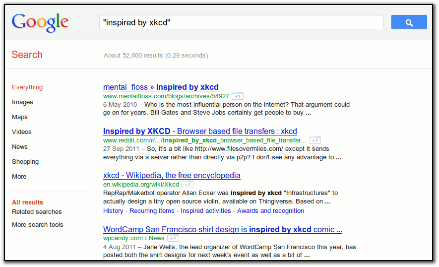Viewport: 439px width, 267px height.
Task: Jump to Awards and recognition sitelink
Action: tap(270, 211)
